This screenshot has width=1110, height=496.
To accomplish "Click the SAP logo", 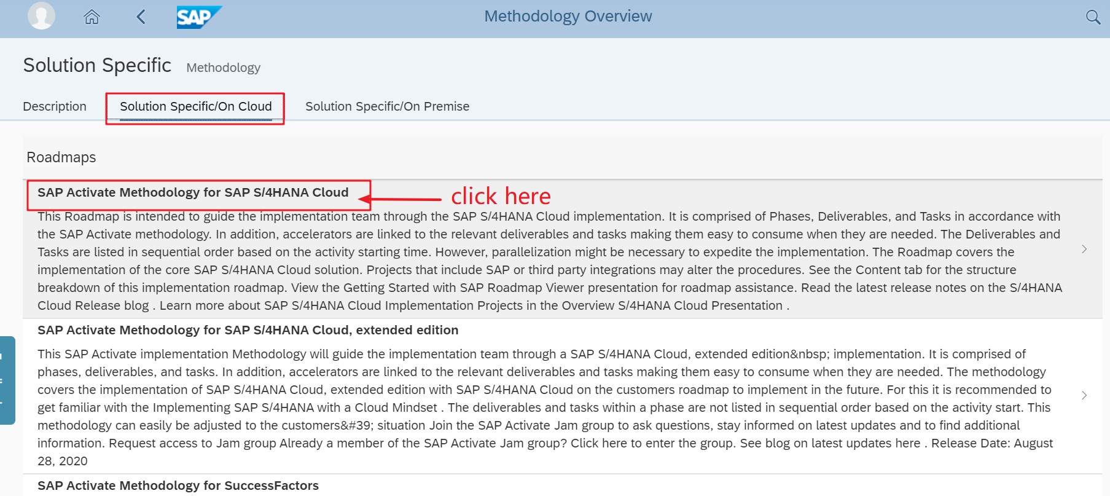I will click(x=199, y=17).
